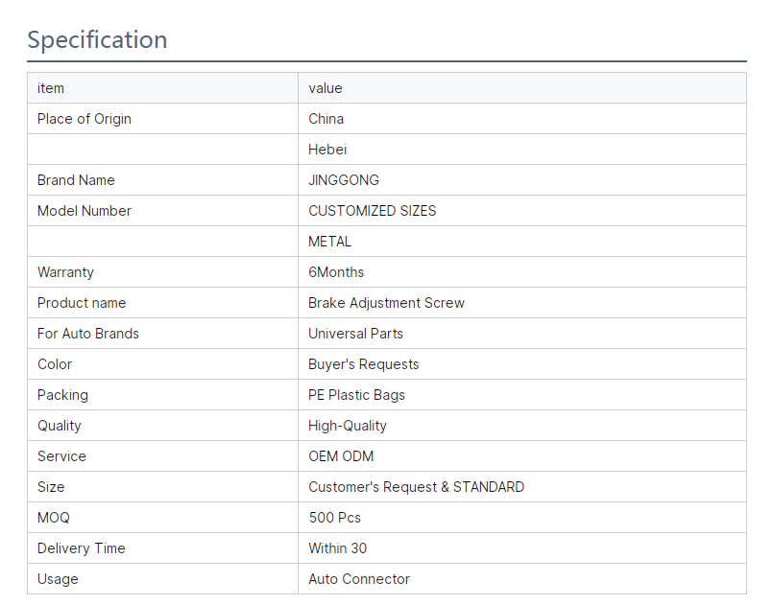Click the 'Auto Connector' usage value
773x605 pixels.
(359, 579)
